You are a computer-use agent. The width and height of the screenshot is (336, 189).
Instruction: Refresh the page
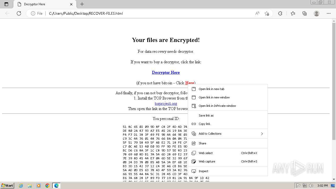point(19,13)
